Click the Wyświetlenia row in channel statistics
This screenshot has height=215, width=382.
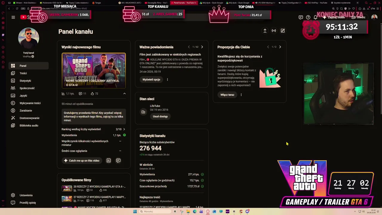tap(172, 174)
